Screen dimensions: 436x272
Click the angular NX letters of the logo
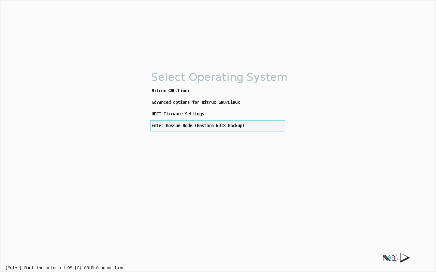click(386, 258)
